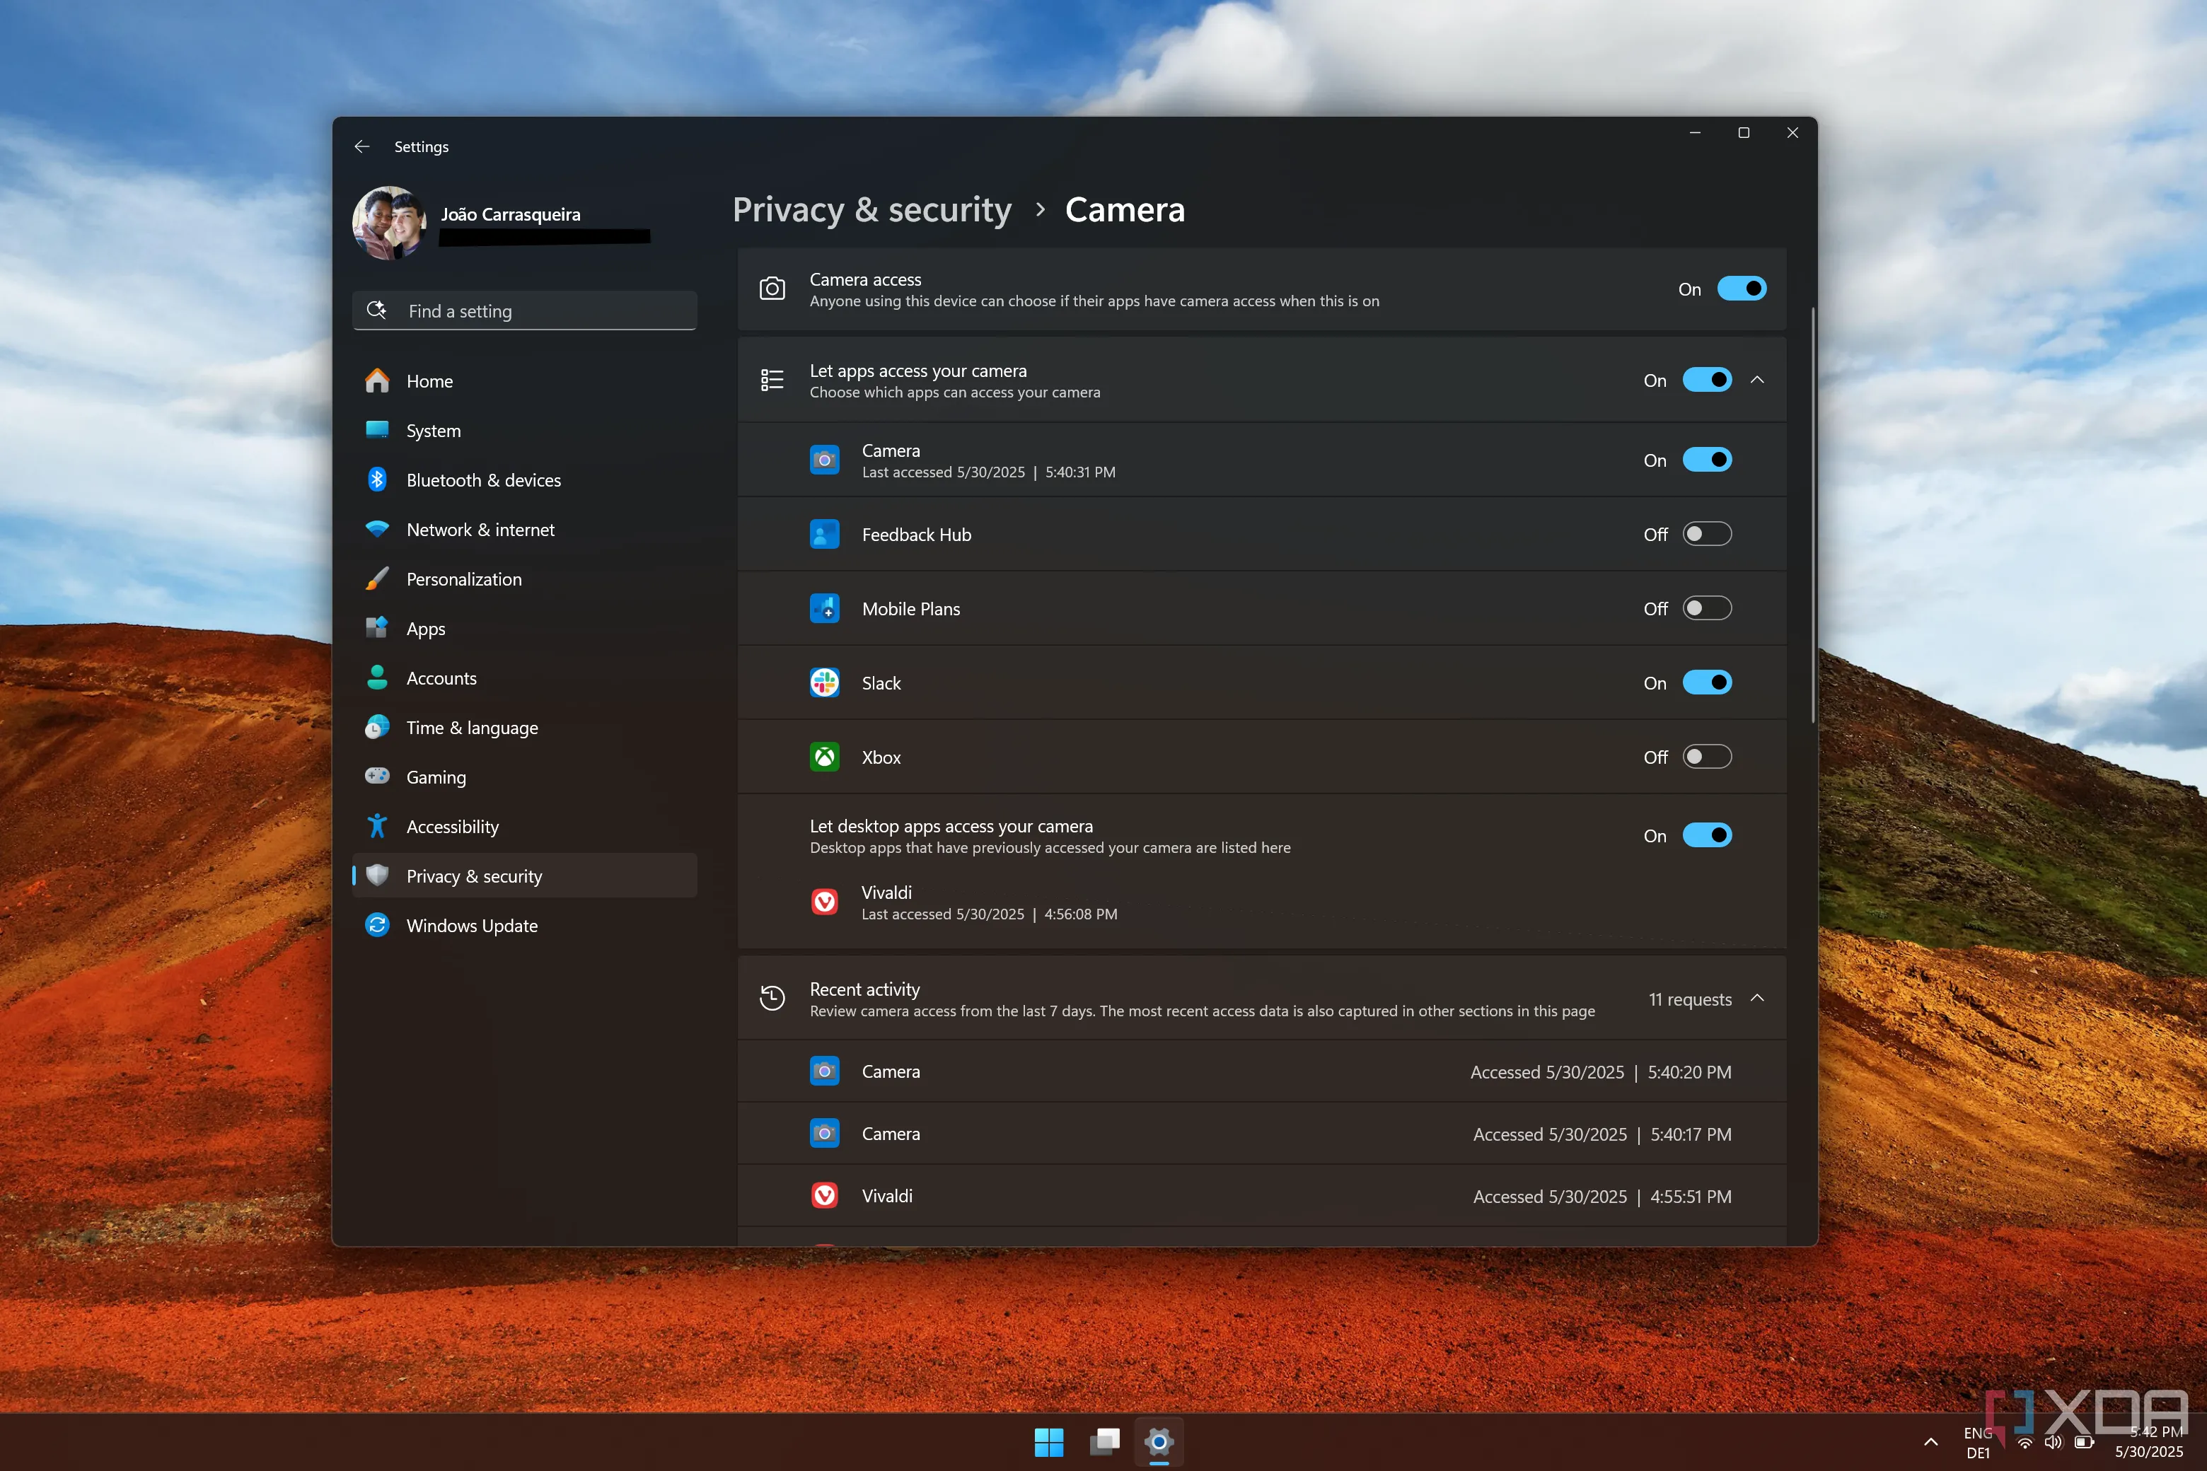2207x1471 pixels.
Task: Click Camera entry accessed 5:40:20 PM
Action: [x=1262, y=1071]
